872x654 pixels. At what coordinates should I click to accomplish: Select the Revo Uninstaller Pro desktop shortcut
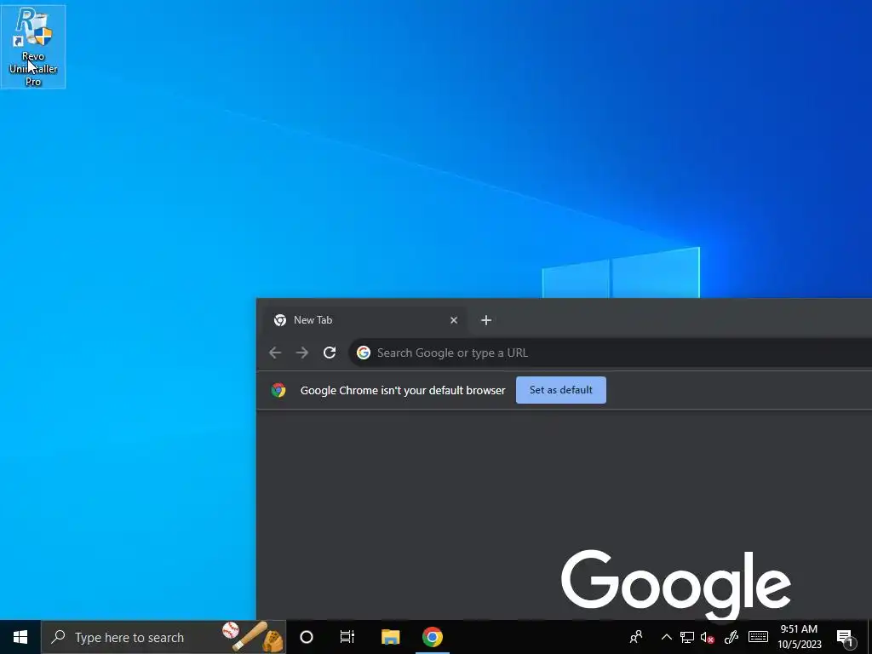(33, 46)
